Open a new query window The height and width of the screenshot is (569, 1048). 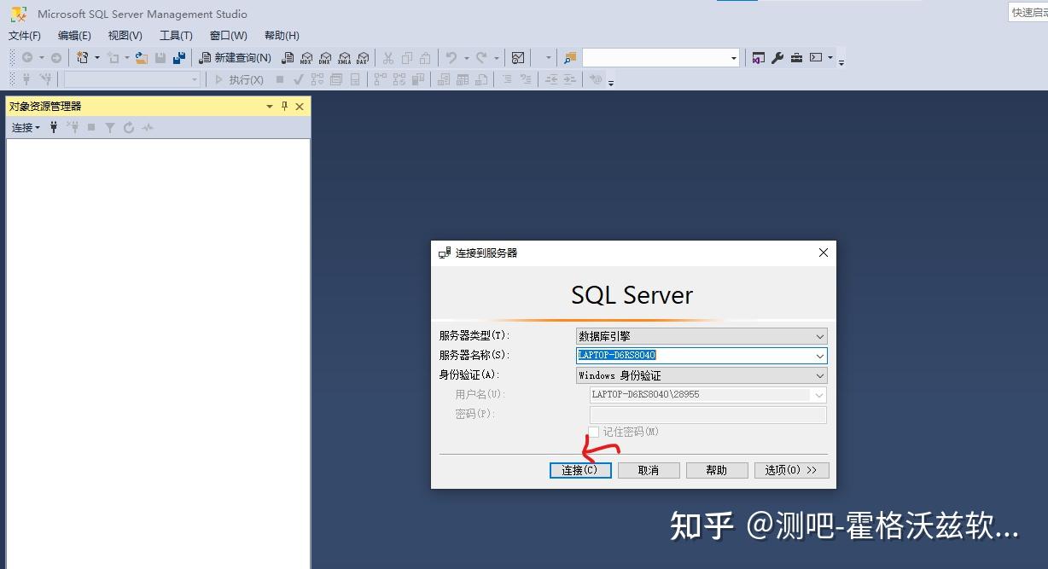tap(236, 57)
